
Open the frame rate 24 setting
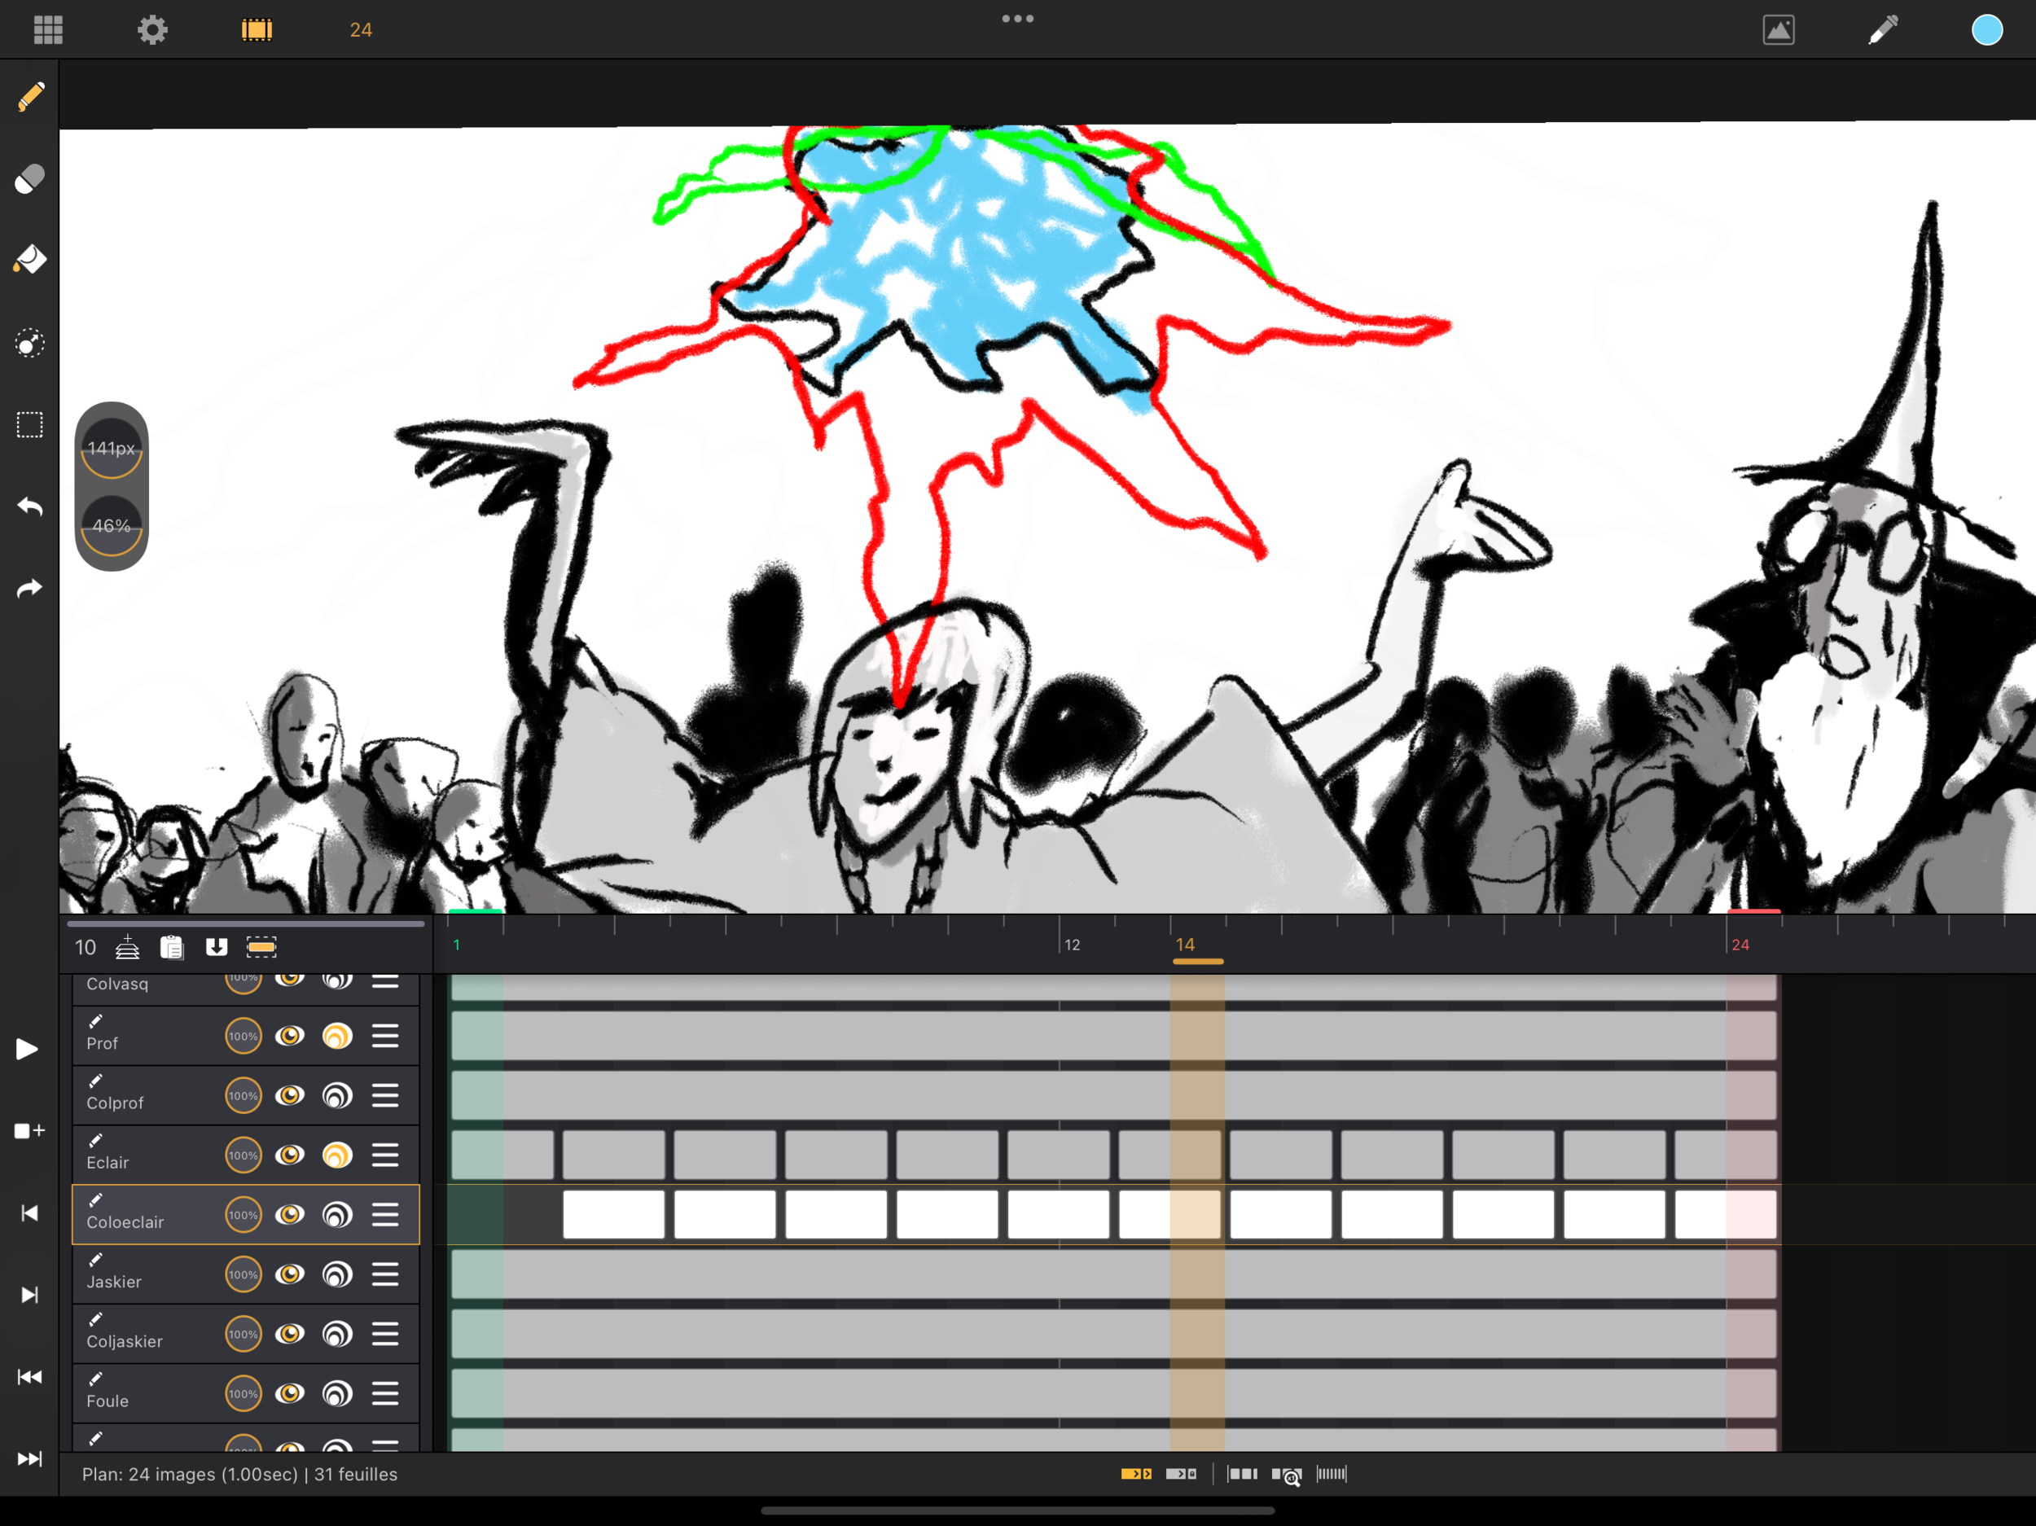361,29
